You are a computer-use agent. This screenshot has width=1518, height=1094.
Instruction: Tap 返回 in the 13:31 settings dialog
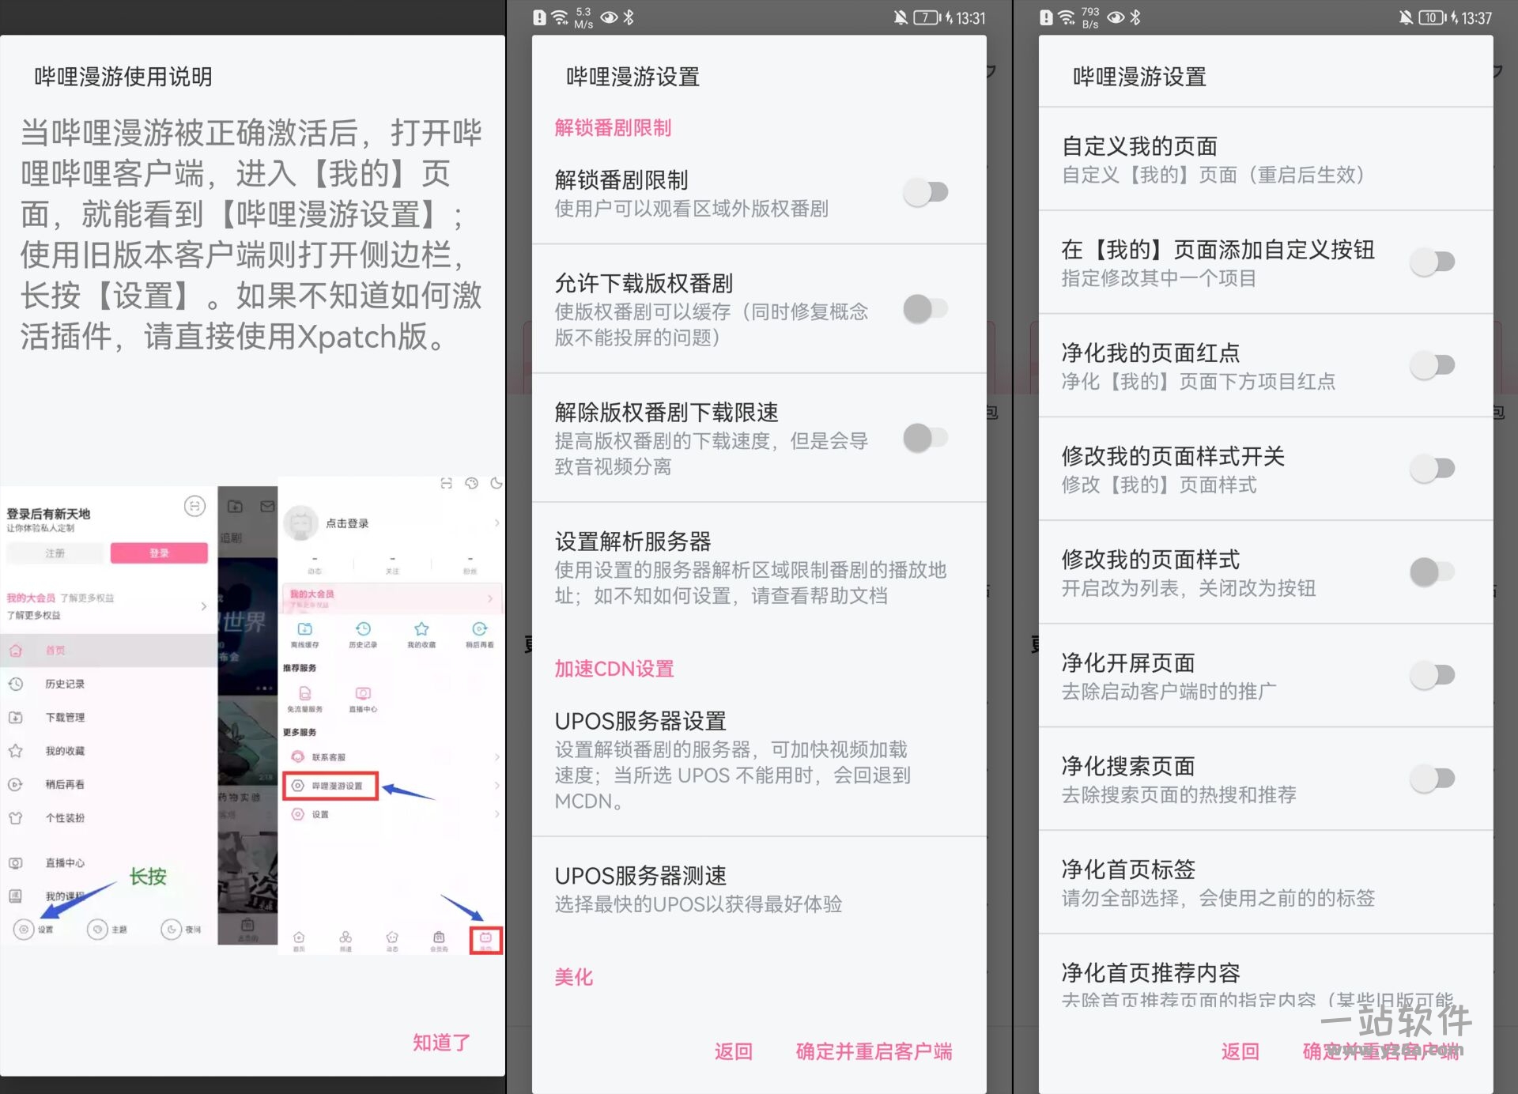pyautogui.click(x=733, y=1051)
